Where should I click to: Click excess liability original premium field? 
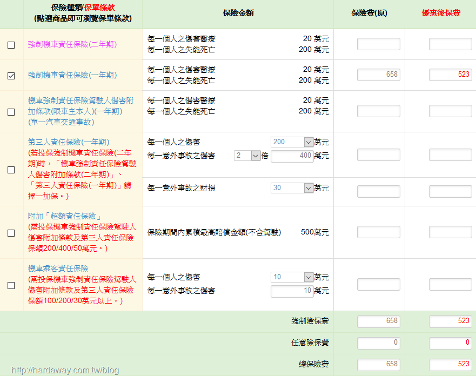coord(379,232)
